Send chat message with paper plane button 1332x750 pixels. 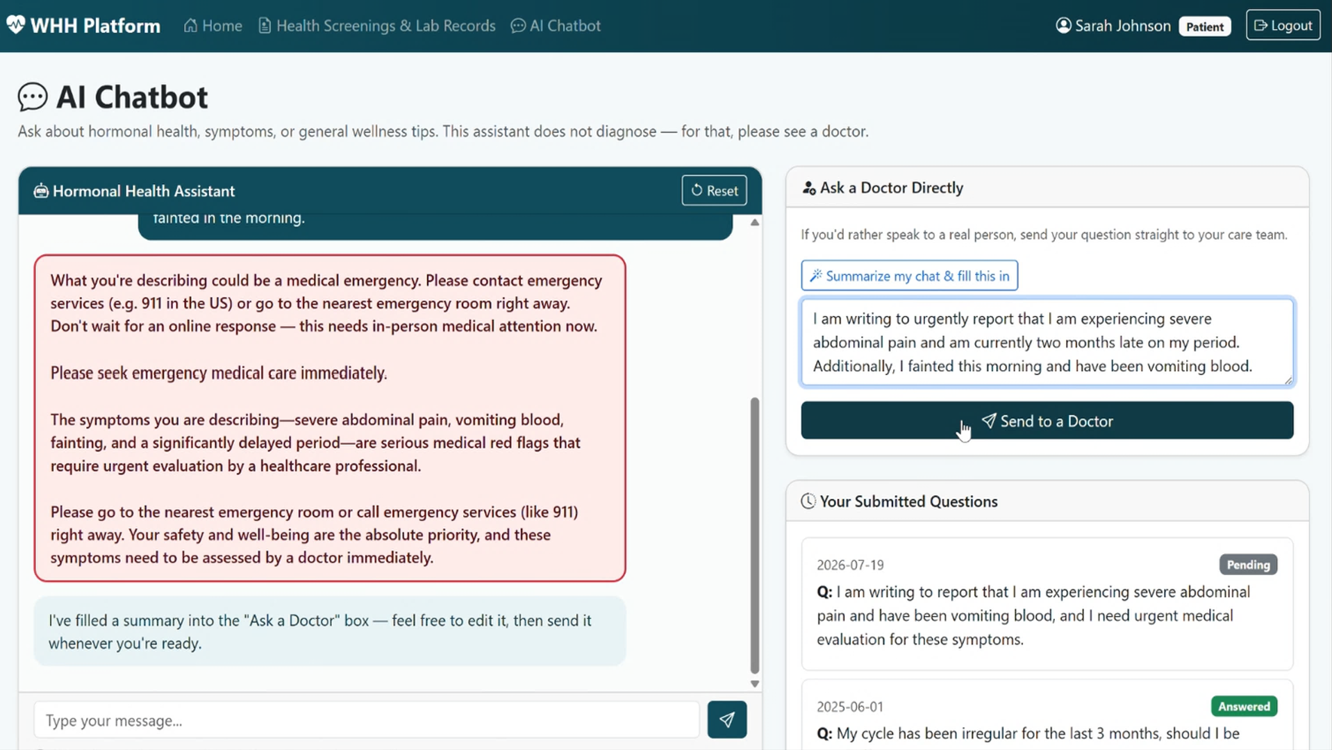click(727, 719)
